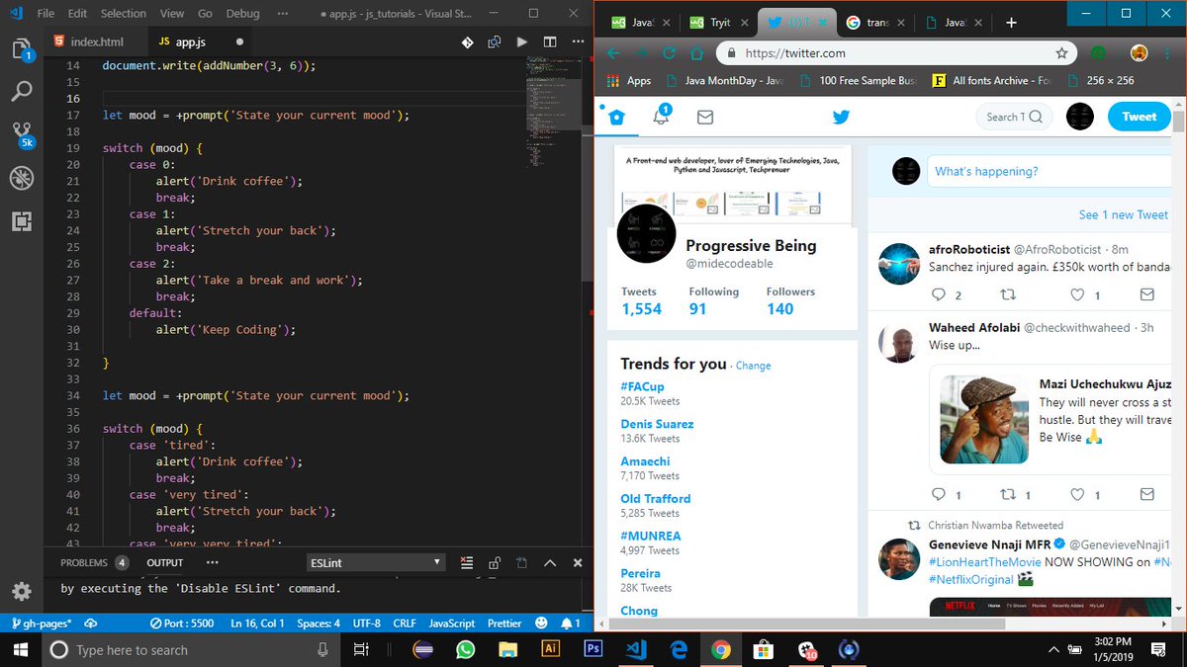1187x667 pixels.
Task: Clear the Output panel
Action: 468,562
